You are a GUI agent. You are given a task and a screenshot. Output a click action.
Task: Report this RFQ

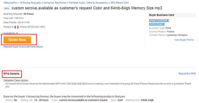[187, 74]
